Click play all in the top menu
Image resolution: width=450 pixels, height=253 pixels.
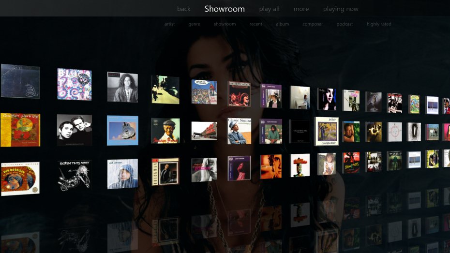point(269,9)
